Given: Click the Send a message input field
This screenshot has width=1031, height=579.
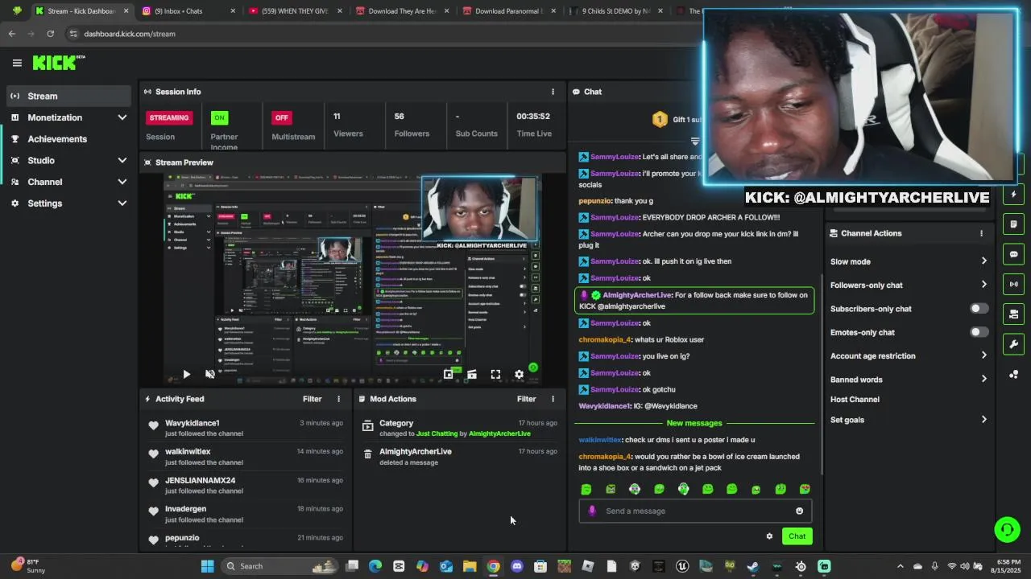Looking at the screenshot, I should [x=695, y=511].
